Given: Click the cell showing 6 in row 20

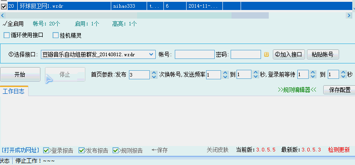Looking at the screenshot, I should [x=175, y=6].
